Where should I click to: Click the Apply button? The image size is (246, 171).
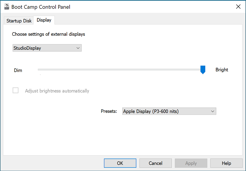pyautogui.click(x=191, y=163)
